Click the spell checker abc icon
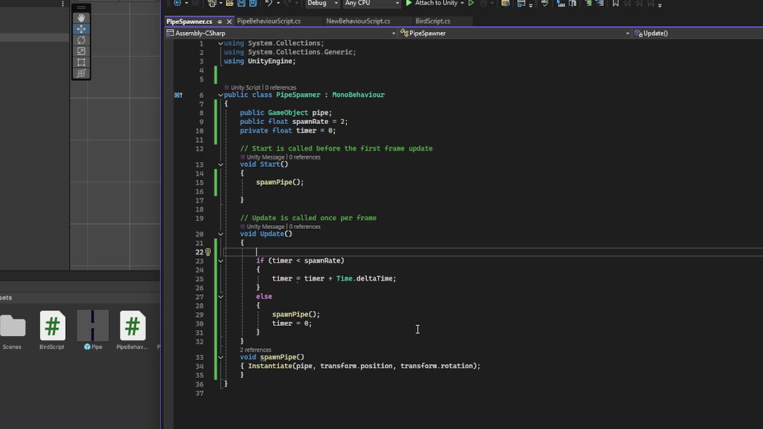 tap(545, 3)
